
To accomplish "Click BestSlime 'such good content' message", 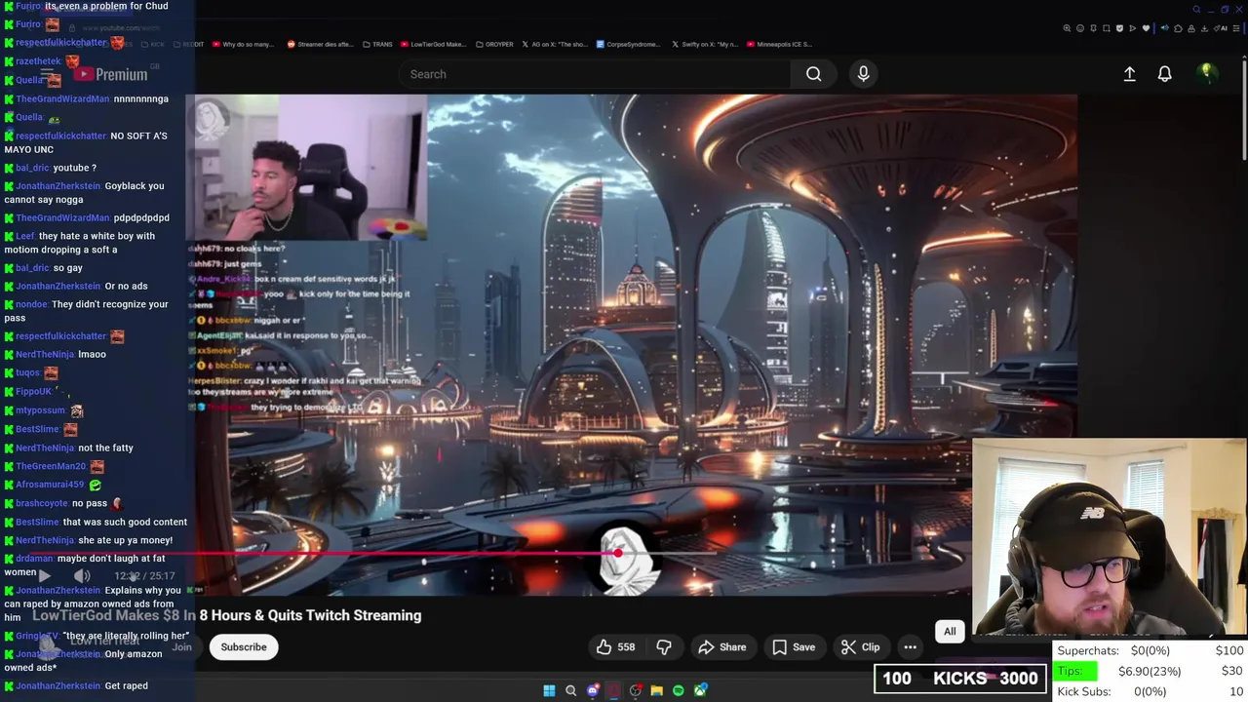I will pos(96,522).
